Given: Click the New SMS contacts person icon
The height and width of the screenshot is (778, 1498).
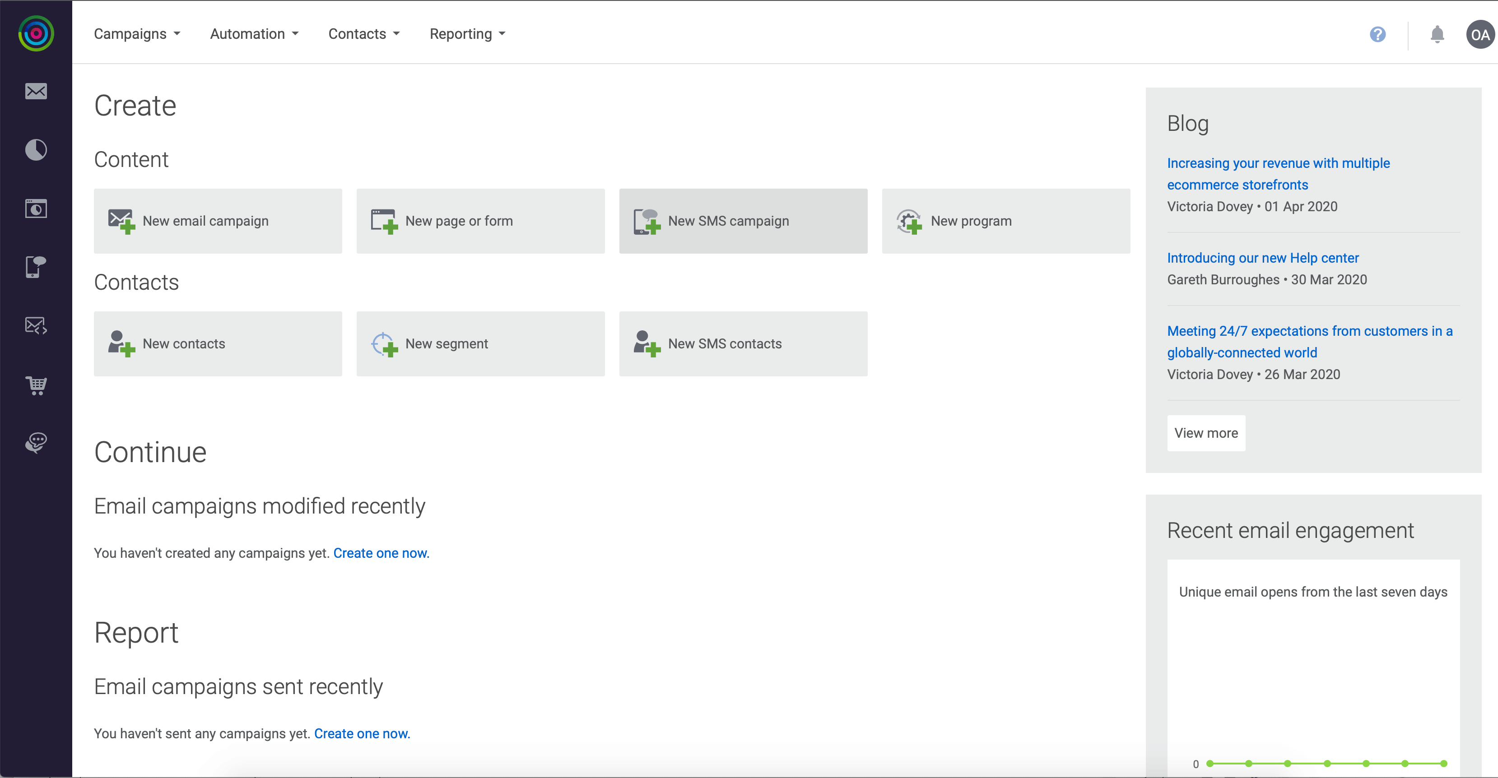Looking at the screenshot, I should coord(647,344).
